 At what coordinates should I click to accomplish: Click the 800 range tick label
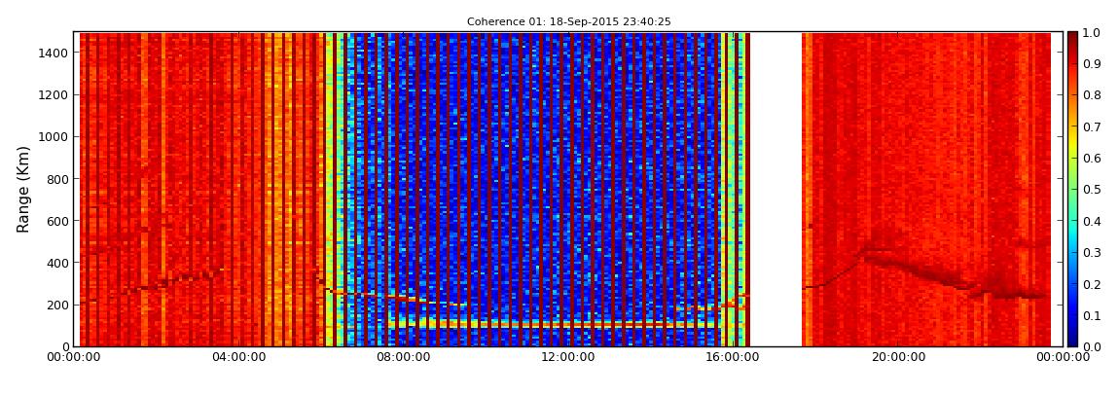click(x=57, y=179)
